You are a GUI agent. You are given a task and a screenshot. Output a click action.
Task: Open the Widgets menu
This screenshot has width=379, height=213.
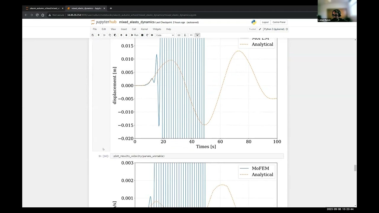tap(157, 29)
